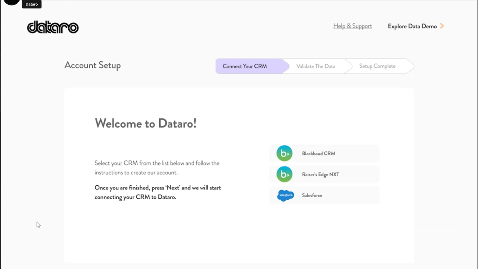Click the 'Select your CRM from the list' text
Viewport: 478px width, 269px height.
tap(157, 168)
